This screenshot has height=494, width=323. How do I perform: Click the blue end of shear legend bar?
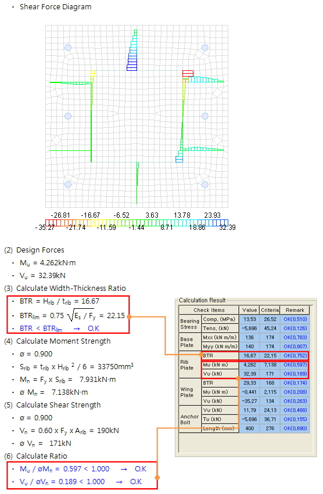pyautogui.click(x=225, y=223)
